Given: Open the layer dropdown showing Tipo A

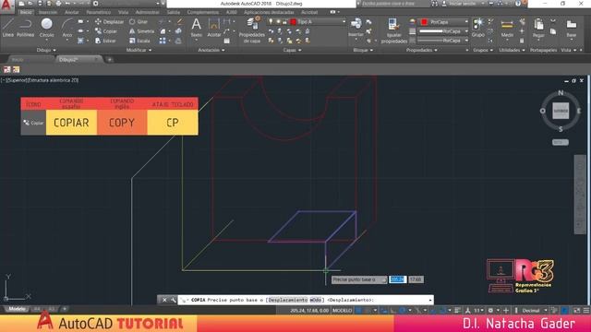Looking at the screenshot, I should 307,22.
